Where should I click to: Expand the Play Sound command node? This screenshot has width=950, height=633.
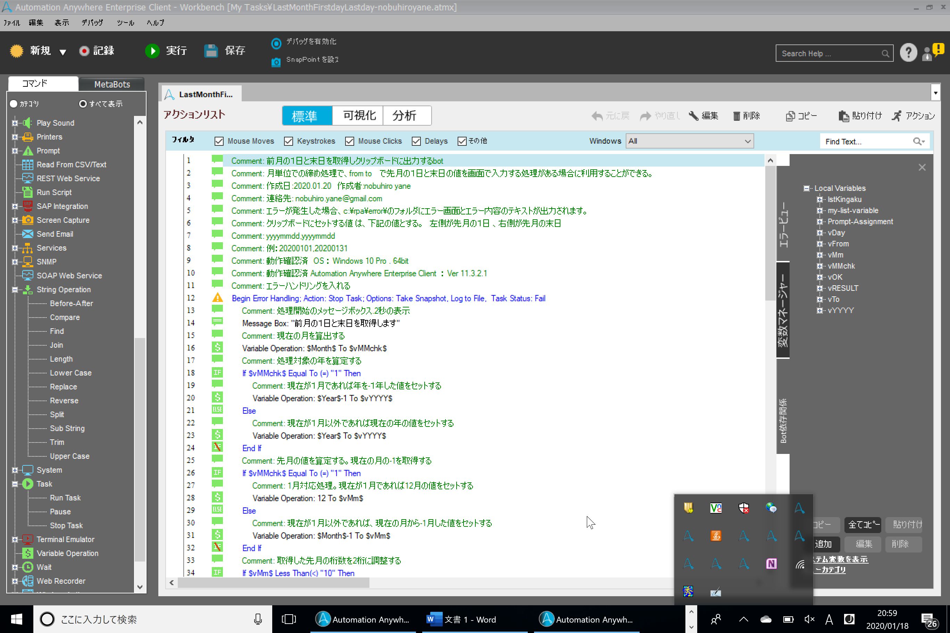click(15, 123)
